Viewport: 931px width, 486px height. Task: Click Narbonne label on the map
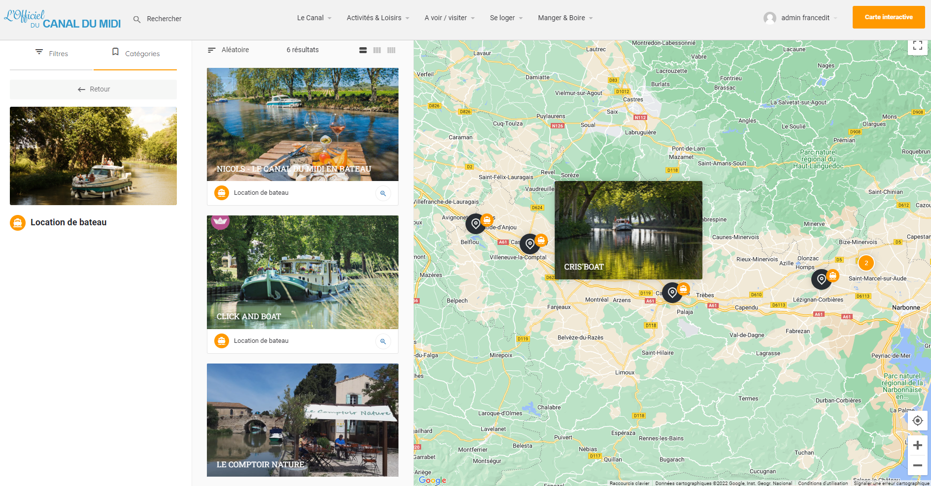(906, 307)
